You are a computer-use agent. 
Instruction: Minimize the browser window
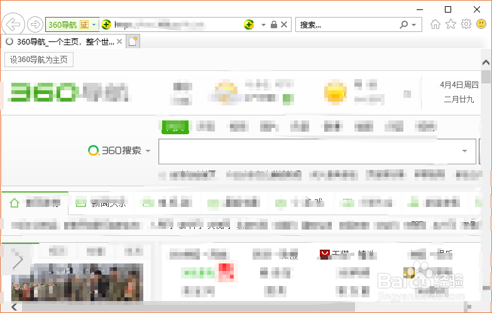420,9
